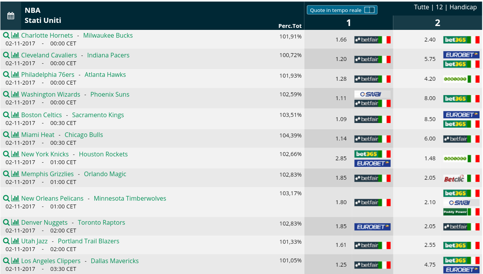
Task: Click bet365 logo for Milwaukee Bucks odds 2.40
Action: [461, 40]
